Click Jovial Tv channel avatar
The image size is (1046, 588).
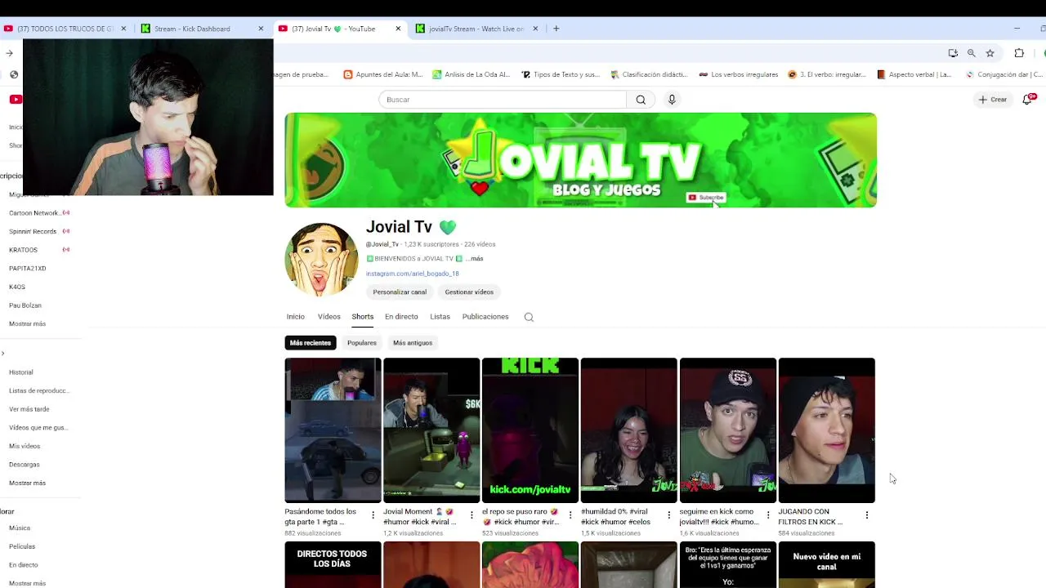coord(321,259)
